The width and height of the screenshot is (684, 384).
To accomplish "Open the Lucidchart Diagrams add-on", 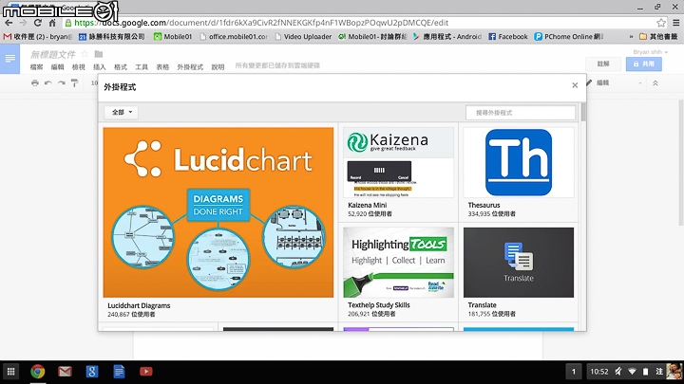I will pyautogui.click(x=218, y=223).
